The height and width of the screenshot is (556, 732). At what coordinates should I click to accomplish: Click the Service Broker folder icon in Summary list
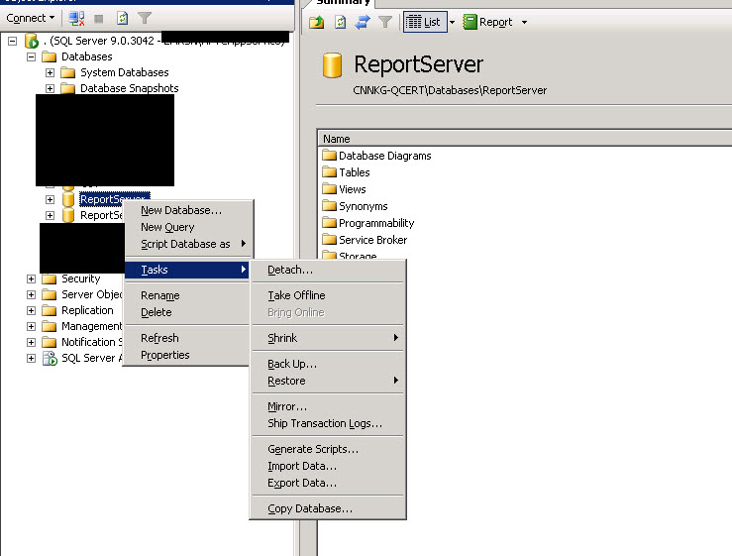pos(329,239)
